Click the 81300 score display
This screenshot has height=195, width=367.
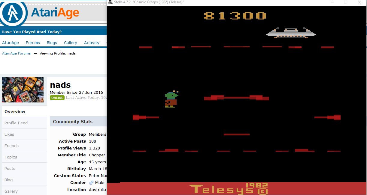235,16
